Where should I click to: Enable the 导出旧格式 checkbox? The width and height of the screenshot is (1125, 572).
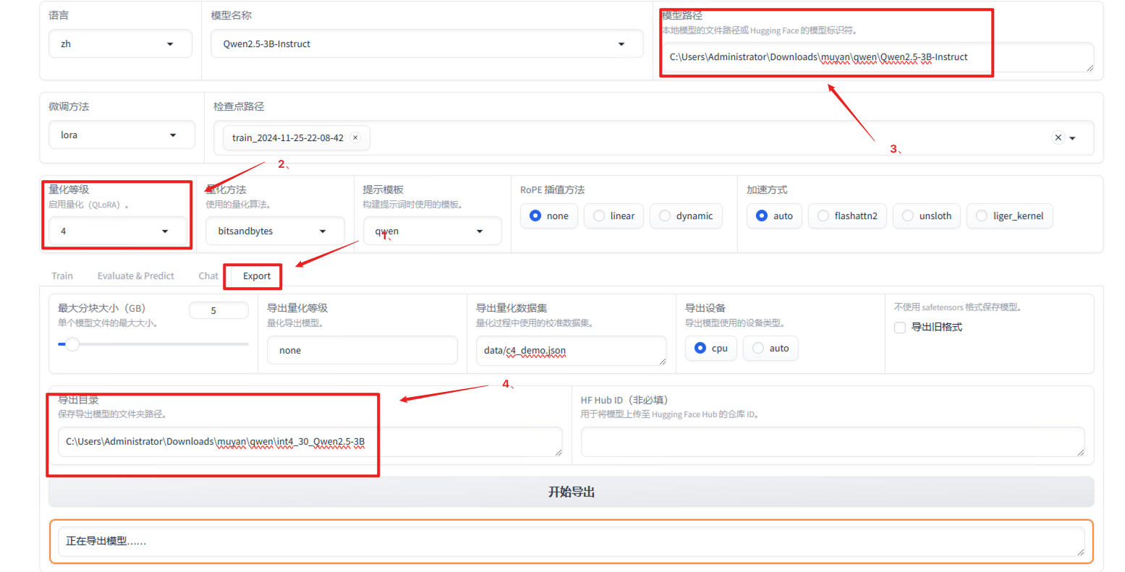pyautogui.click(x=900, y=328)
